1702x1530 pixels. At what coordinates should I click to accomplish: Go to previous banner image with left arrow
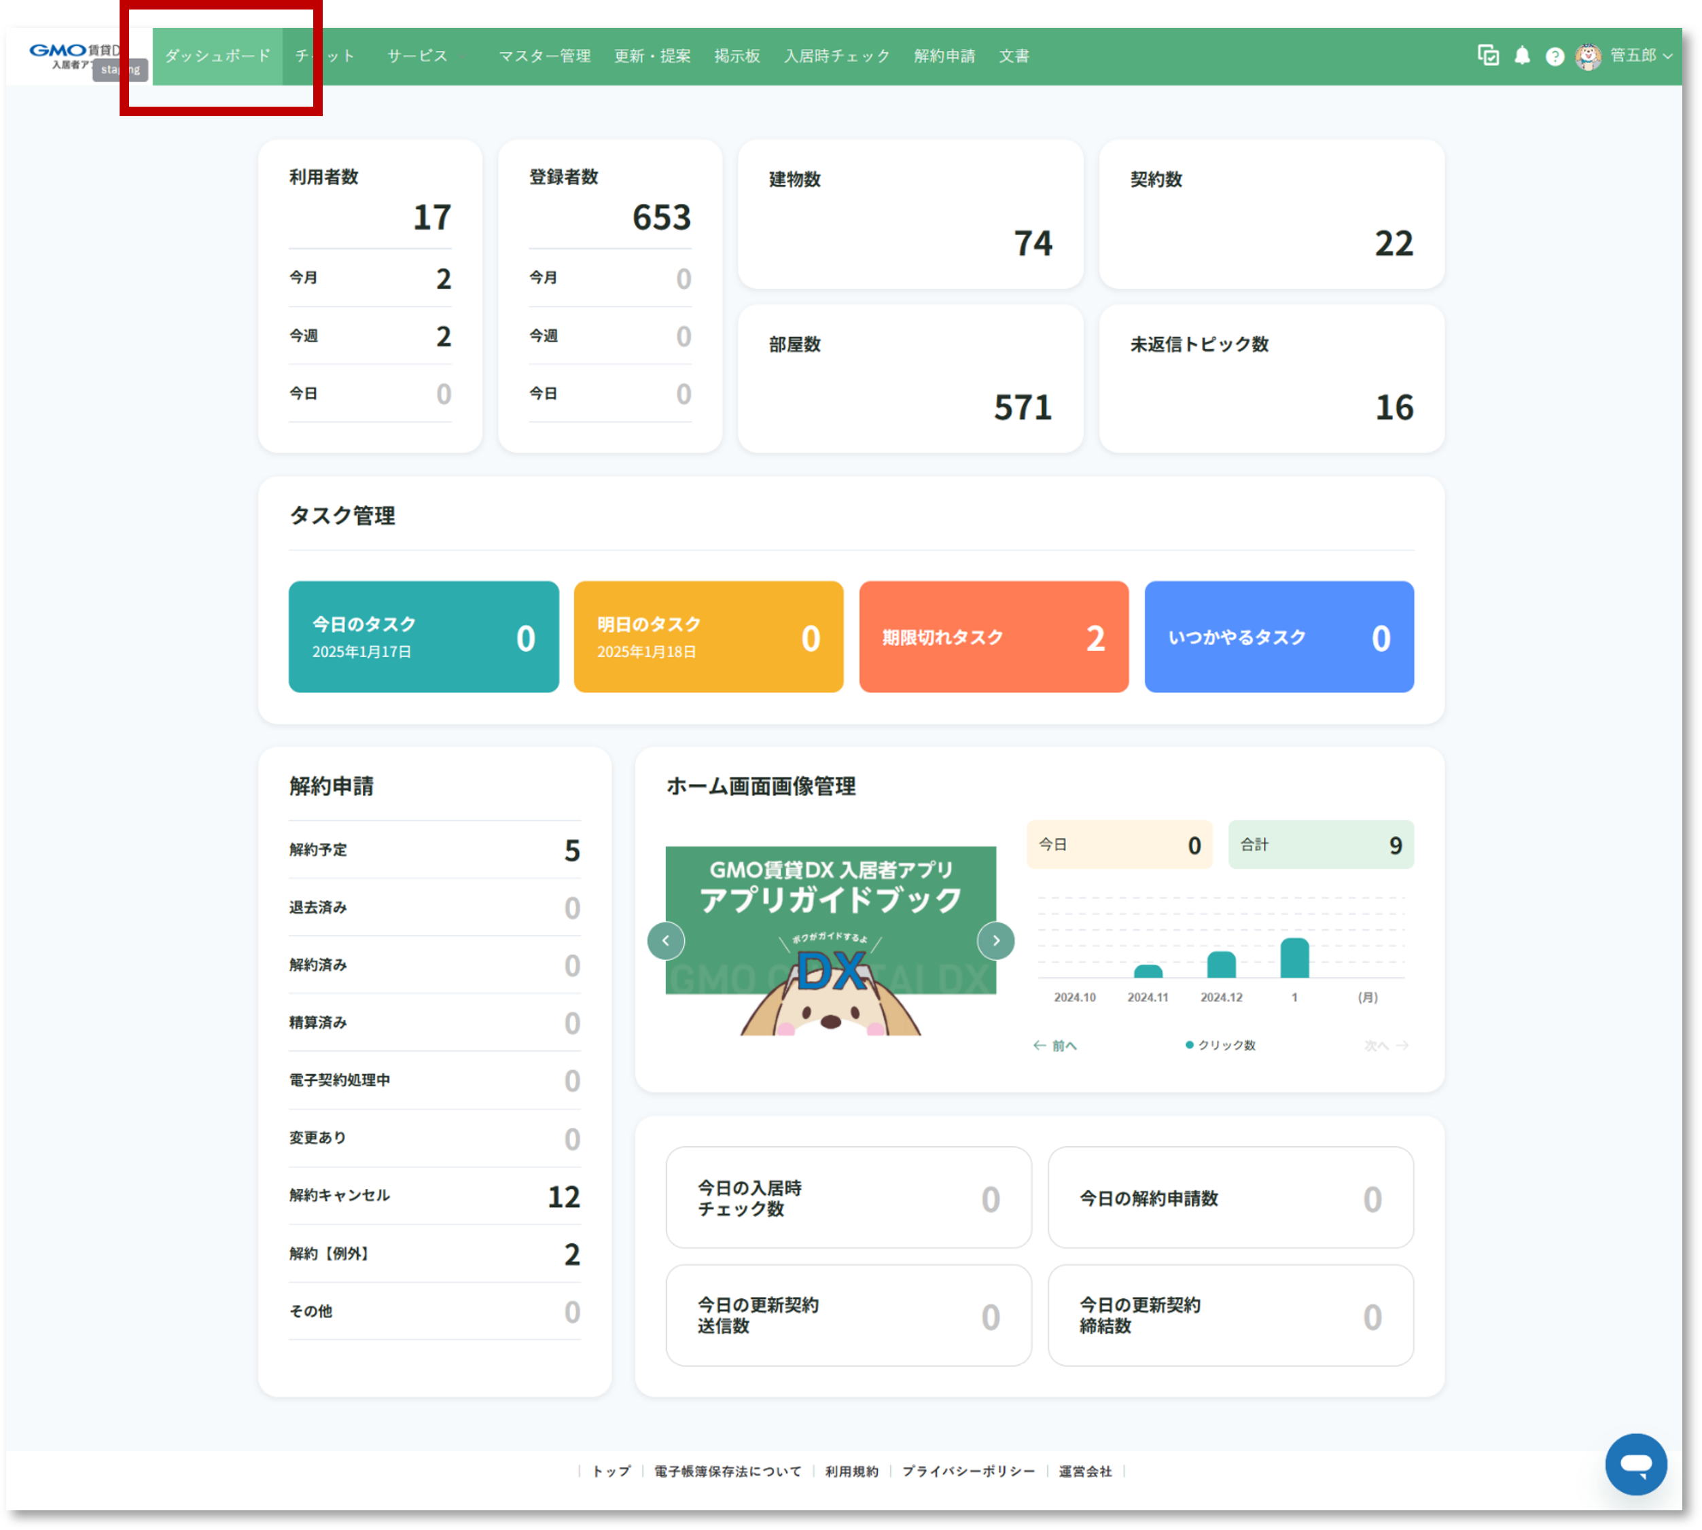click(666, 941)
